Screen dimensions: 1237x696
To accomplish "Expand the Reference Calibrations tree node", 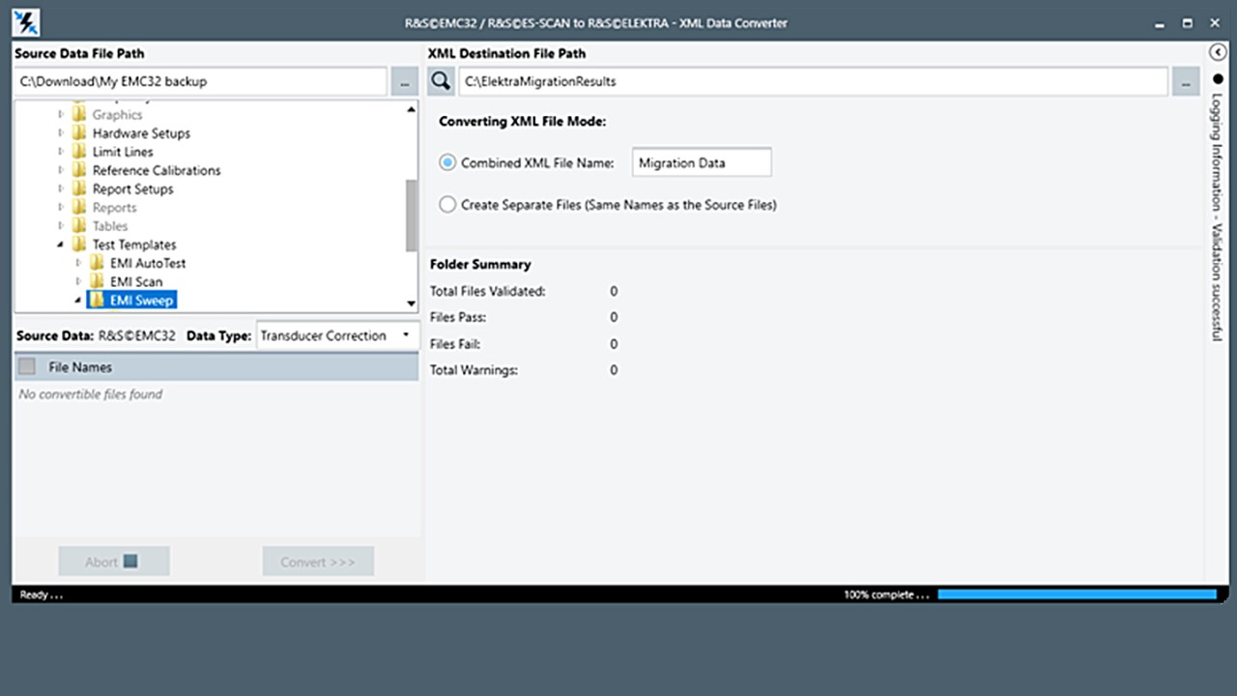I will tap(61, 170).
